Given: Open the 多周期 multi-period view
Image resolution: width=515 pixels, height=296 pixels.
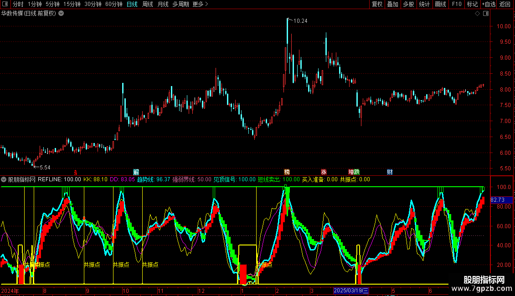Looking at the screenshot, I should point(180,4).
